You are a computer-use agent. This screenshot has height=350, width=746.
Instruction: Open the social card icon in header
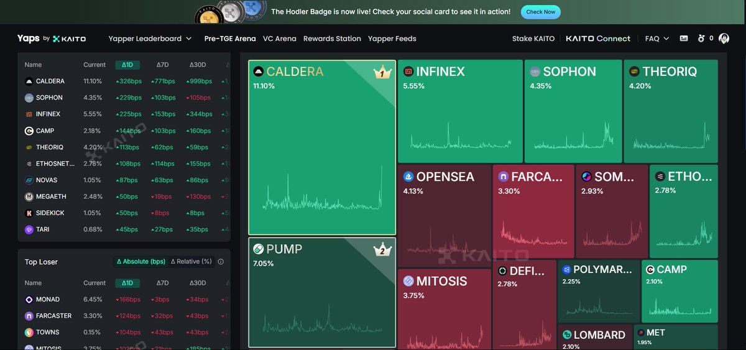(x=684, y=39)
